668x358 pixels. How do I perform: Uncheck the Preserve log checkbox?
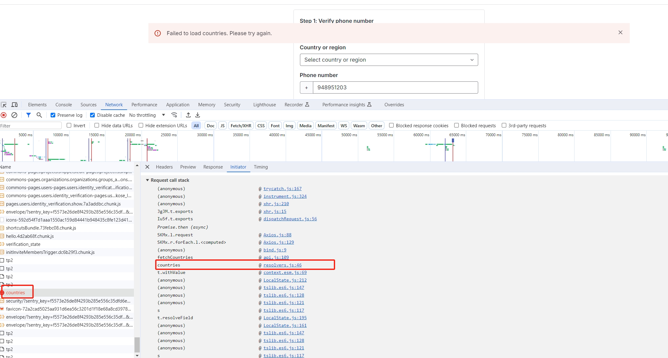pyautogui.click(x=53, y=115)
